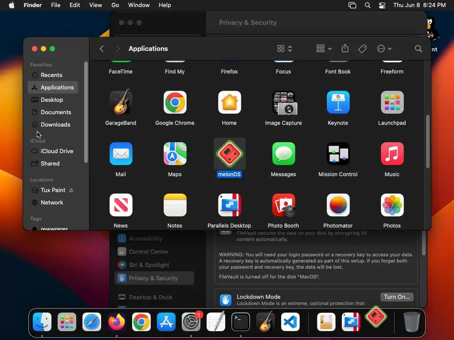Click the Finder sidebar scrollbar
Image resolution: width=454 pixels, height=340 pixels.
click(86, 112)
